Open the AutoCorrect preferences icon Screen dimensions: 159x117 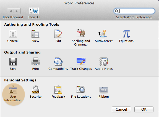(102, 33)
